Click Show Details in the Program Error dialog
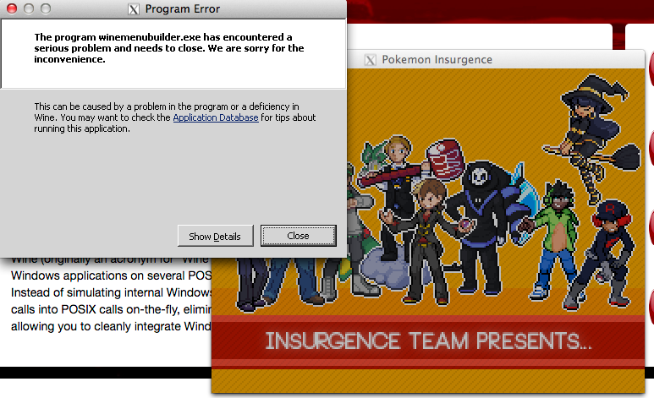This screenshot has height=398, width=654. 215,236
